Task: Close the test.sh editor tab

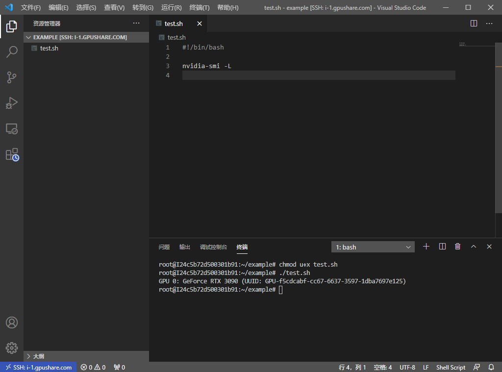Action: [200, 24]
